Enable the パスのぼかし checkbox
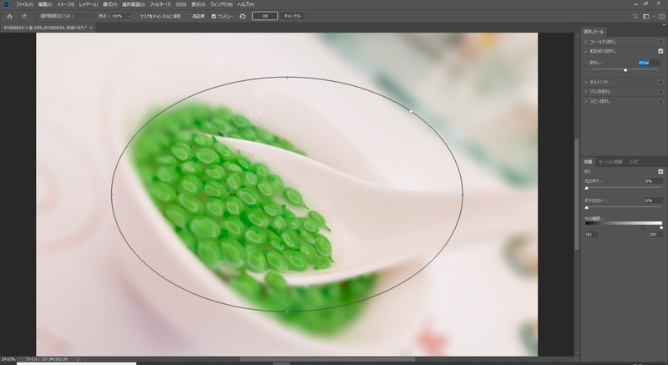Image resolution: width=668 pixels, height=365 pixels. pyautogui.click(x=660, y=92)
